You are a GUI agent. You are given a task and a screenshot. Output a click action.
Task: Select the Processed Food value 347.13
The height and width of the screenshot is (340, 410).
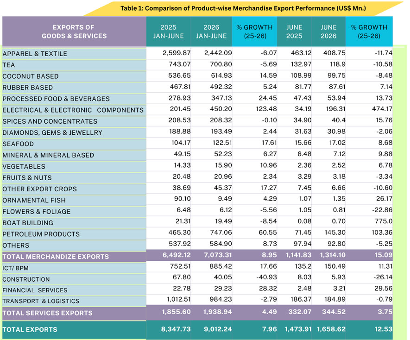221,98
